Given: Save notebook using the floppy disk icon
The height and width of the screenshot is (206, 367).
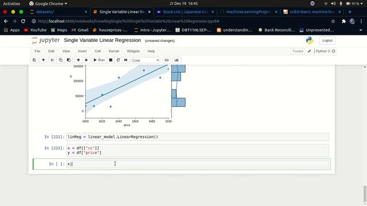Looking at the screenshot, I should (34, 60).
